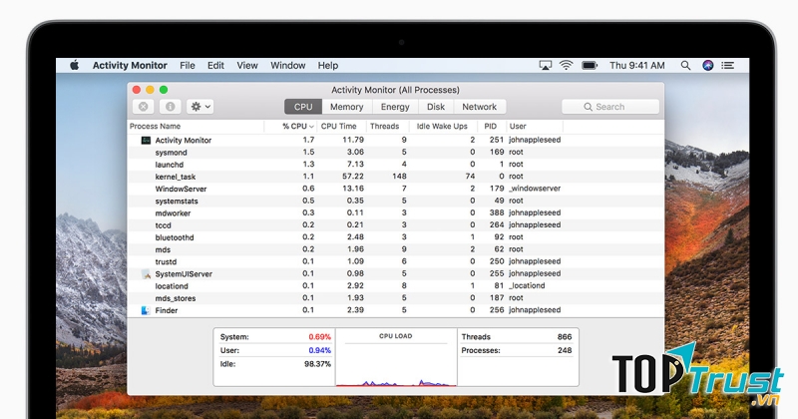This screenshot has width=798, height=419.
Task: Select the mds_stores process row
Action: click(395, 298)
